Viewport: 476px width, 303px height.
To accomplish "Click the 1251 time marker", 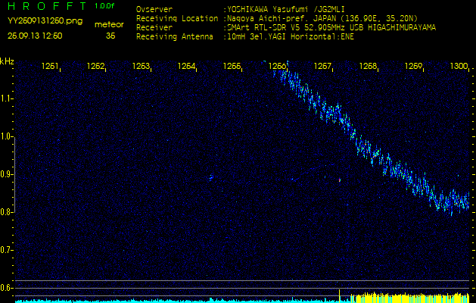I will point(51,67).
